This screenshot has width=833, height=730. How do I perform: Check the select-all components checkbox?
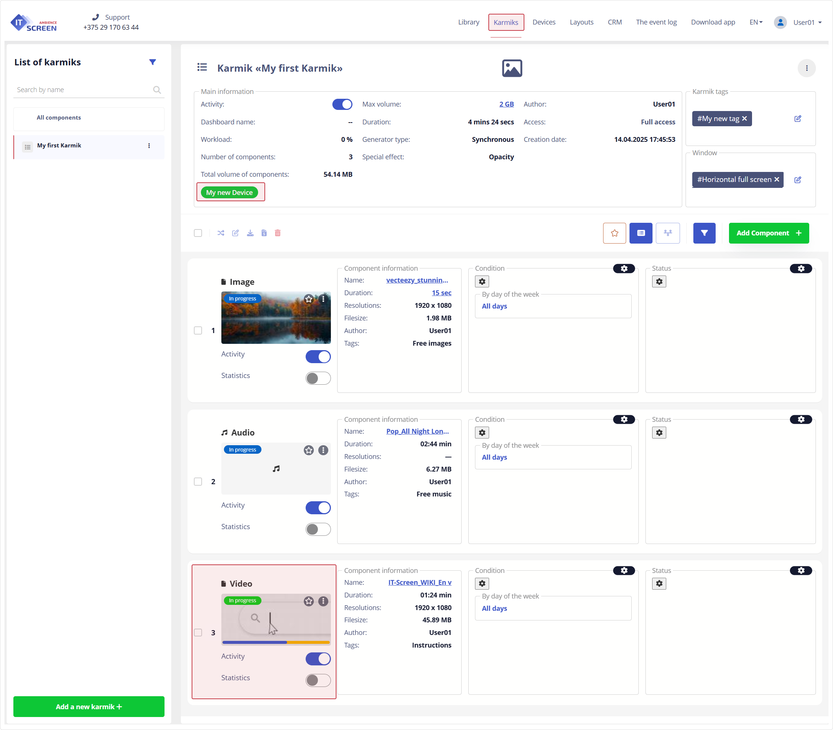(198, 233)
